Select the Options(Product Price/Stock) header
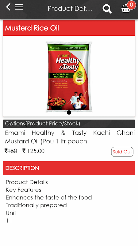 69,124
